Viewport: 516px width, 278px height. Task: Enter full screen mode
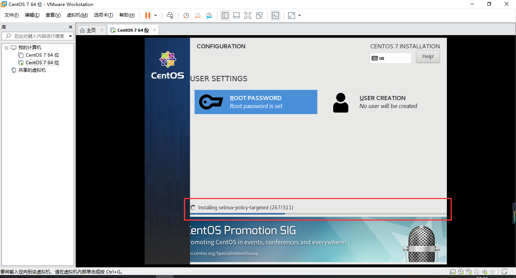(248, 15)
